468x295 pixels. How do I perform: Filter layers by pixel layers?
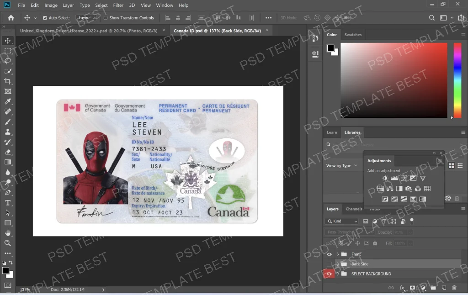[x=366, y=221]
